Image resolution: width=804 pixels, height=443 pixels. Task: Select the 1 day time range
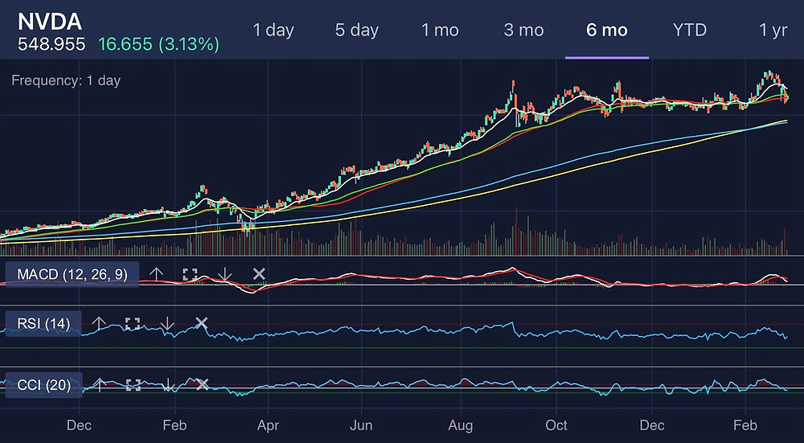point(273,30)
